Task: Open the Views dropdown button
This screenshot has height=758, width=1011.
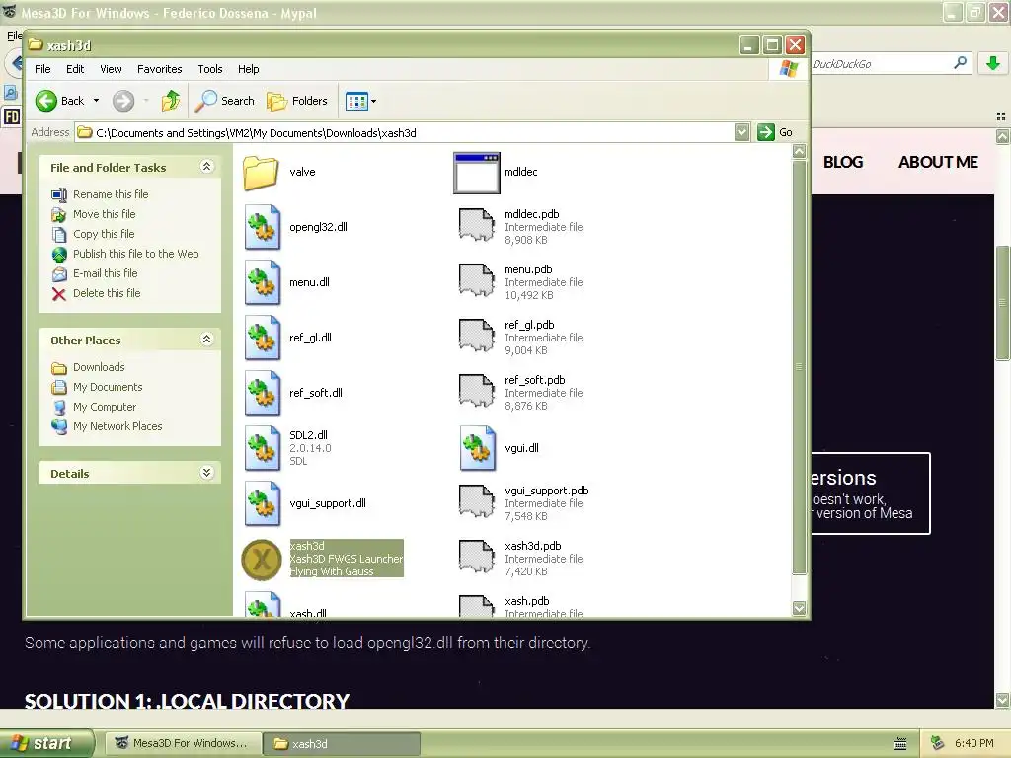Action: pyautogui.click(x=361, y=101)
